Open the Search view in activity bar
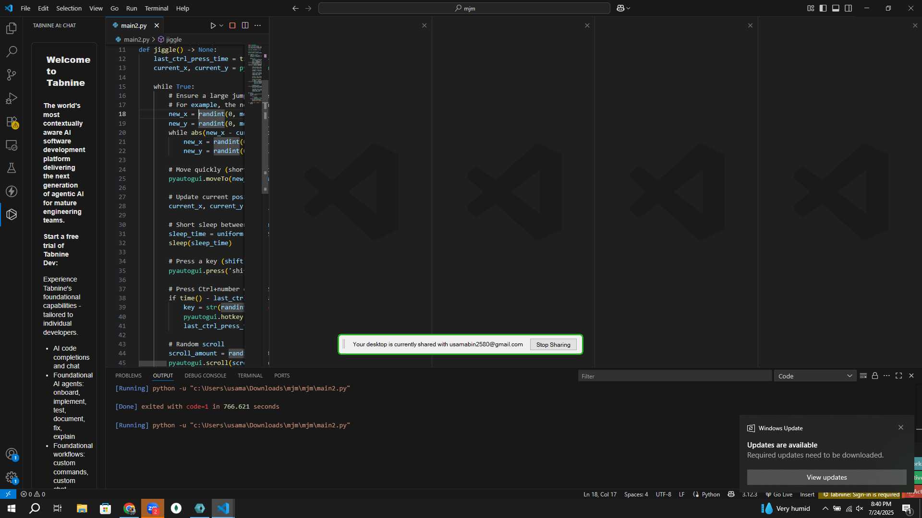Image resolution: width=922 pixels, height=518 pixels. click(12, 51)
